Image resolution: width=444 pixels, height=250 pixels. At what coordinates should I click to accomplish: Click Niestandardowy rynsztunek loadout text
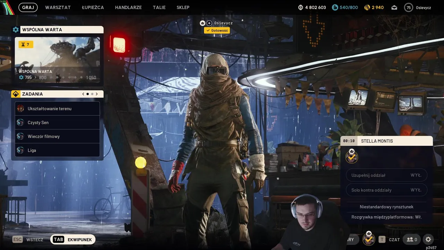click(x=386, y=207)
